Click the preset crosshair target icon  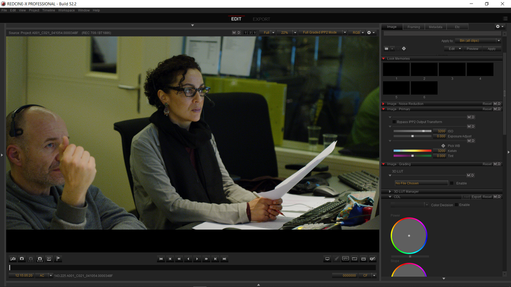tap(404, 49)
